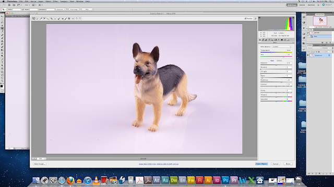Toggle highlight clipping warning on histogram
Image resolution: width=334 pixels, height=187 pixels.
tap(293, 18)
